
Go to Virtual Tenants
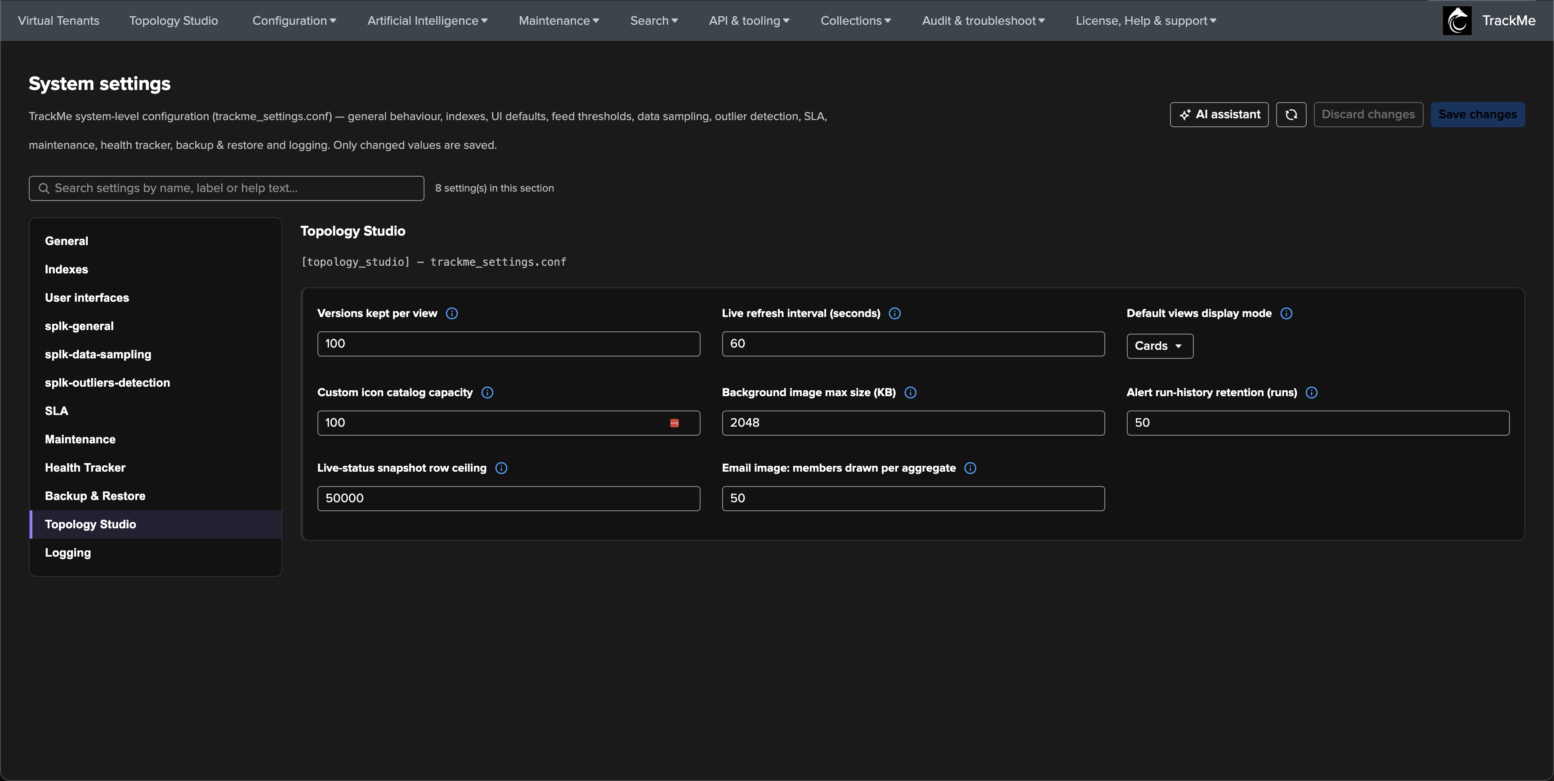click(58, 21)
